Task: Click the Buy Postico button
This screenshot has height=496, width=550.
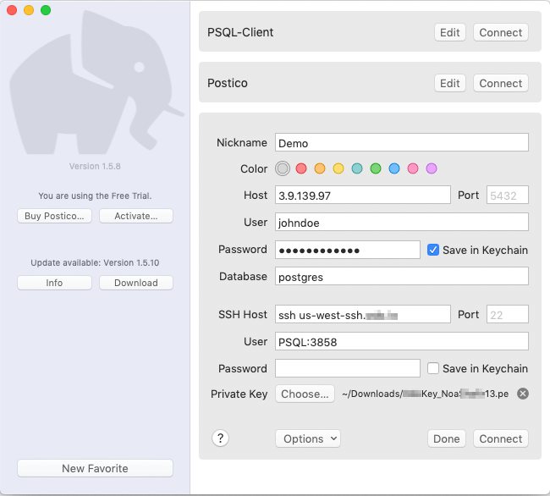Action: tap(54, 216)
